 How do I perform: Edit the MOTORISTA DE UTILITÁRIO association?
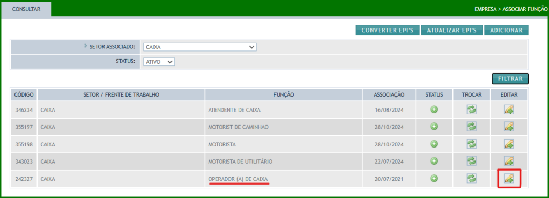[509, 161]
